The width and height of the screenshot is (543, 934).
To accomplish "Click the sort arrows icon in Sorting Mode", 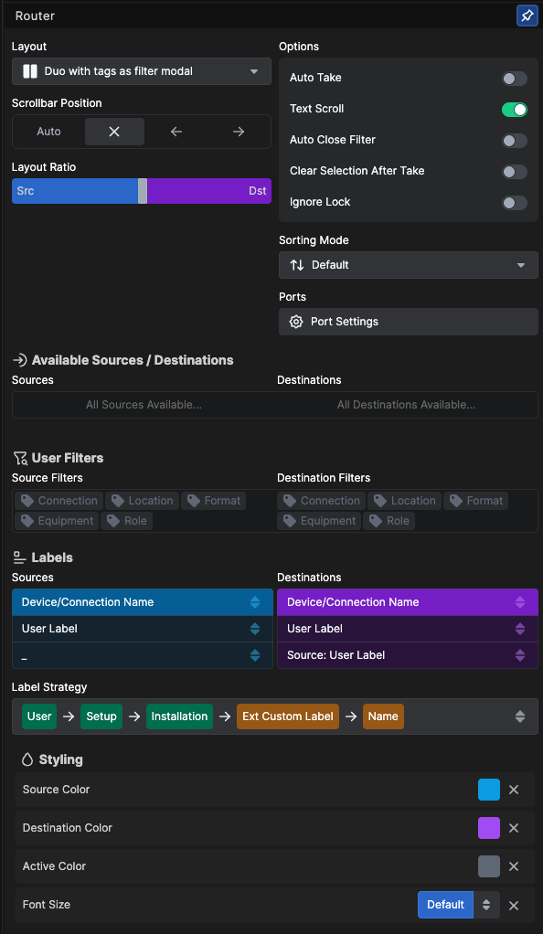I will pos(297,265).
